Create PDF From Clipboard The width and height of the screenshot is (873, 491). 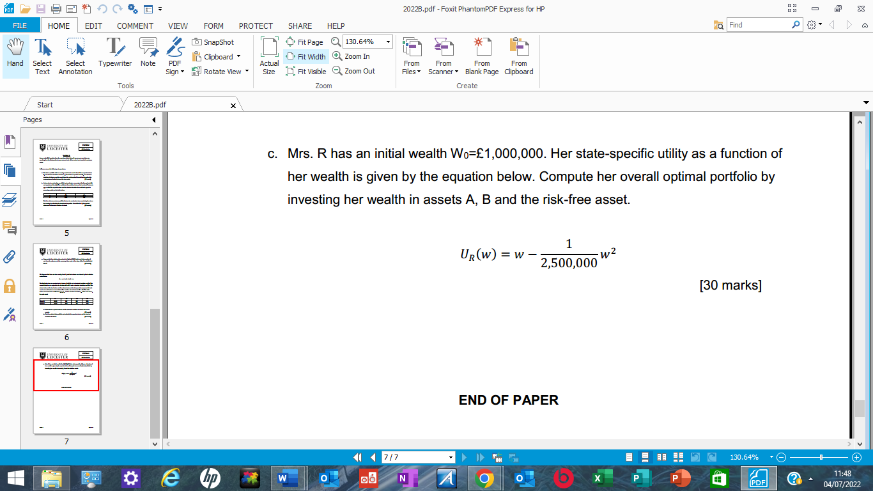coord(519,56)
